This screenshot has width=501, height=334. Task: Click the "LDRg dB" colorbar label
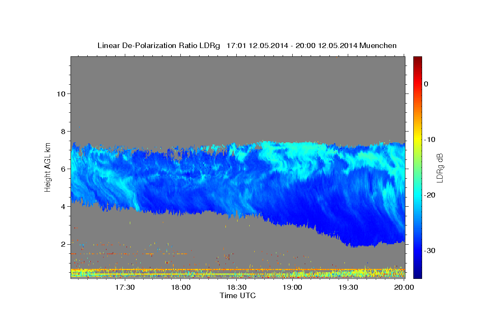439,168
